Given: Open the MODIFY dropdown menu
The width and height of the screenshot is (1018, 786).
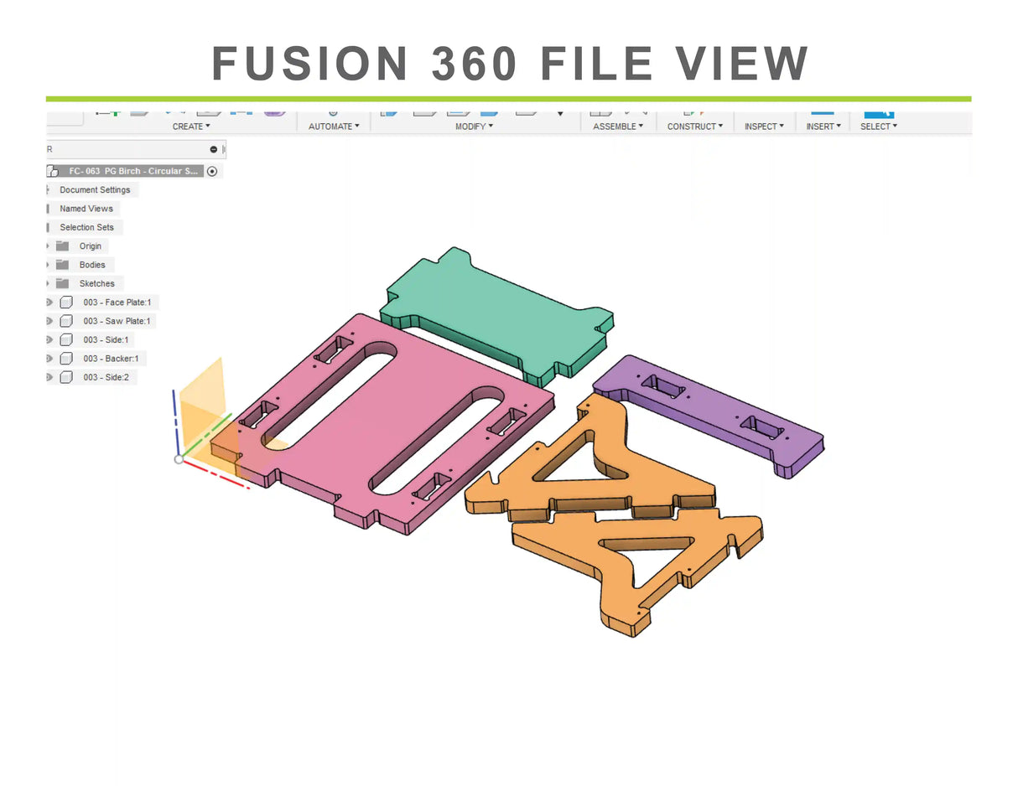Looking at the screenshot, I should pyautogui.click(x=474, y=127).
